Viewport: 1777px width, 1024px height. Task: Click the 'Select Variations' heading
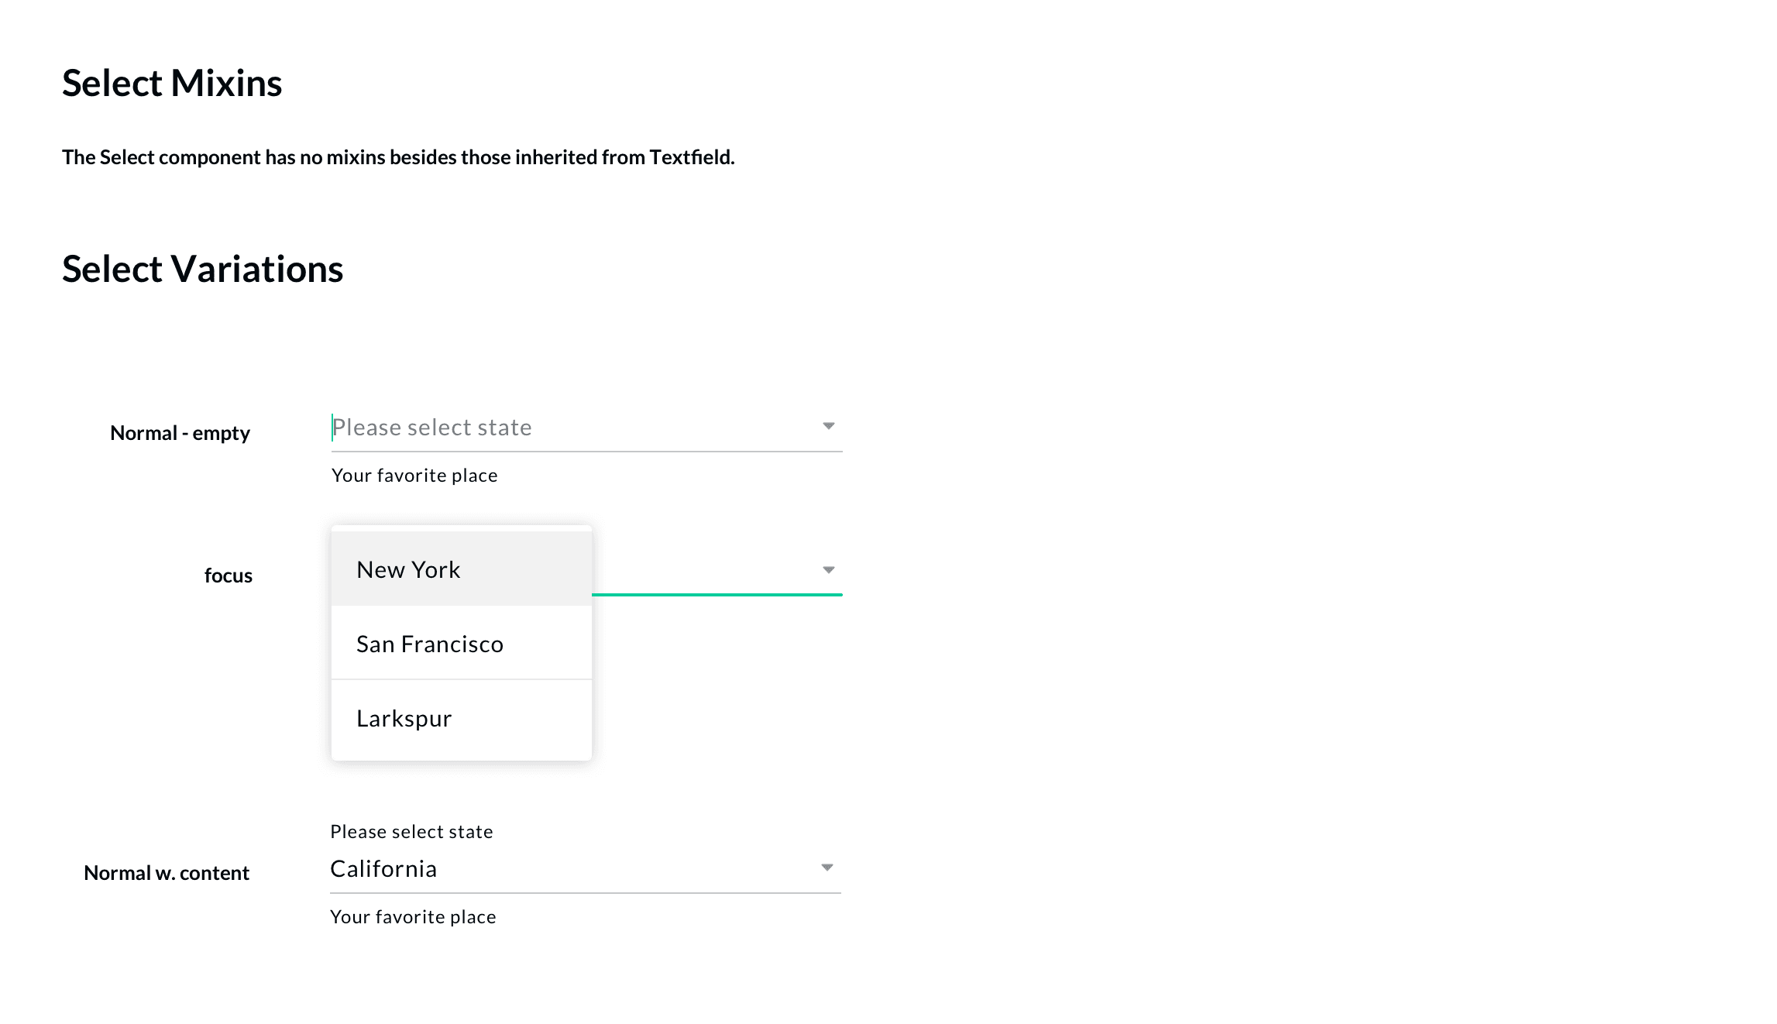point(204,270)
